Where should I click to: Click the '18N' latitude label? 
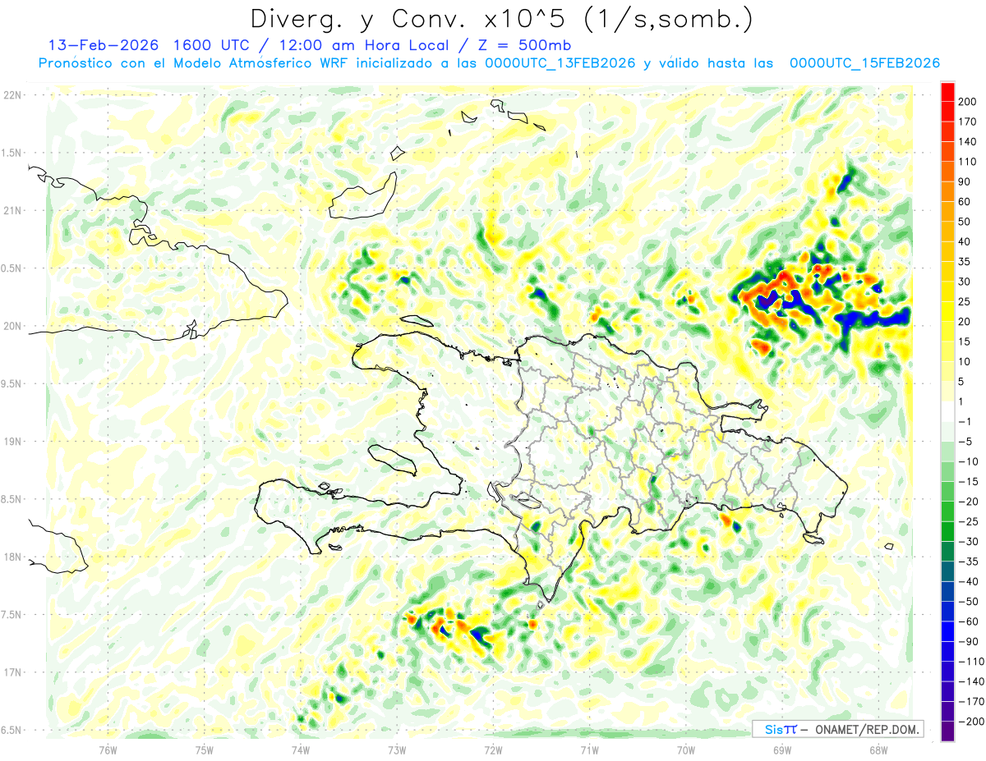coord(12,557)
